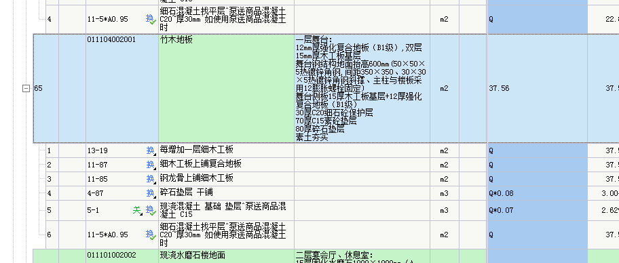619x263 pixels.
Task: Select the 竹木地板 name cell
Action: tap(226, 89)
